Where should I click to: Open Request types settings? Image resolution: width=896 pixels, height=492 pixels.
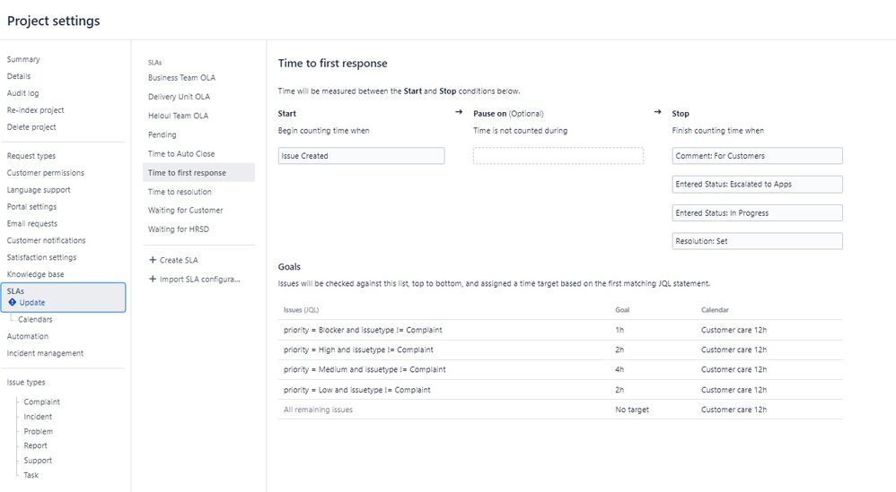31,156
